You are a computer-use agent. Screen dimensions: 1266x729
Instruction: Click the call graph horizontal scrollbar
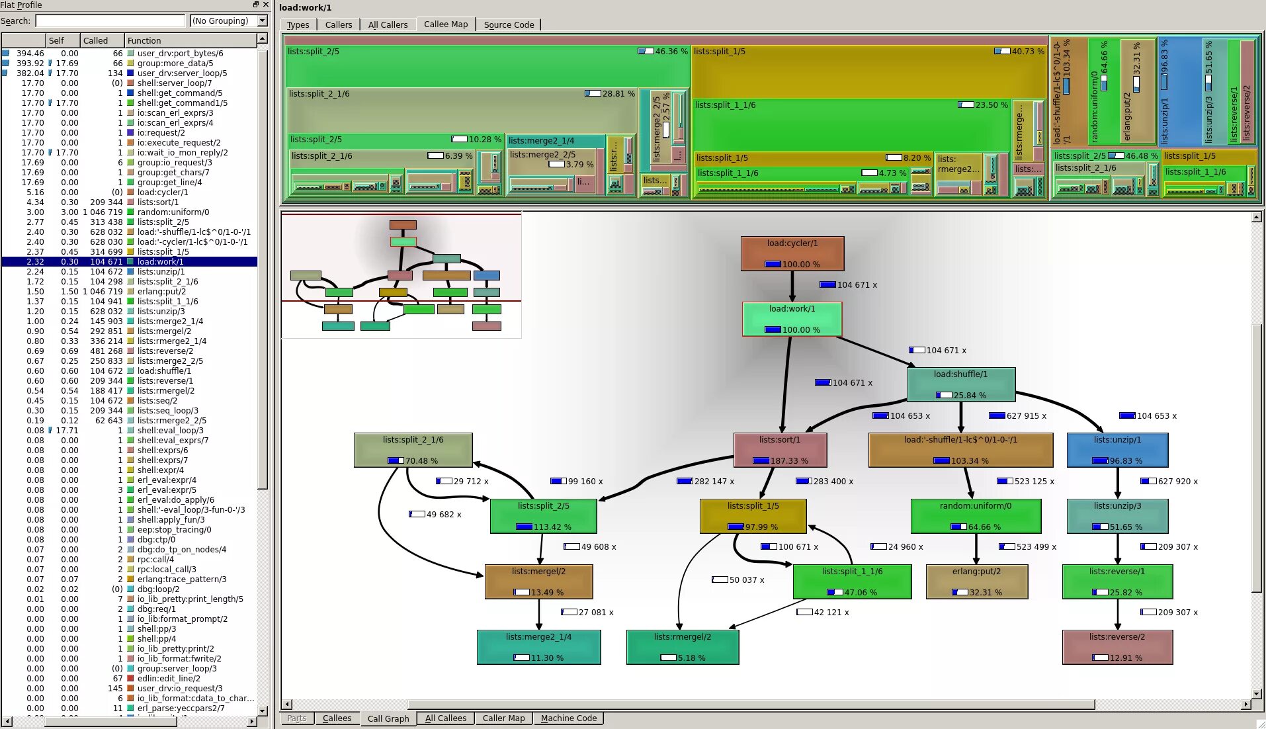[x=767, y=704]
